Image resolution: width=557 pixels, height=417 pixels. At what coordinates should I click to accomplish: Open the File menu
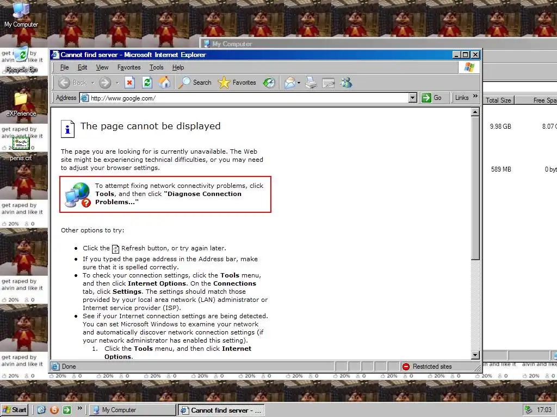[x=64, y=67]
